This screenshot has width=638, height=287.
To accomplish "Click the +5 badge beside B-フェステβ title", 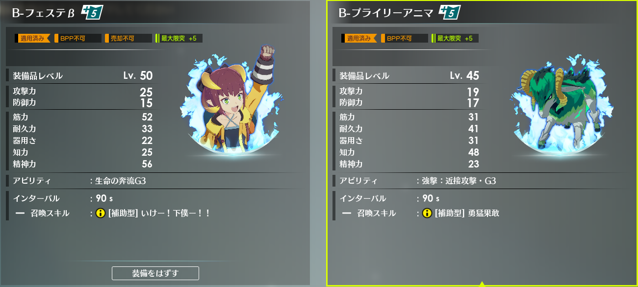I will 92,13.
